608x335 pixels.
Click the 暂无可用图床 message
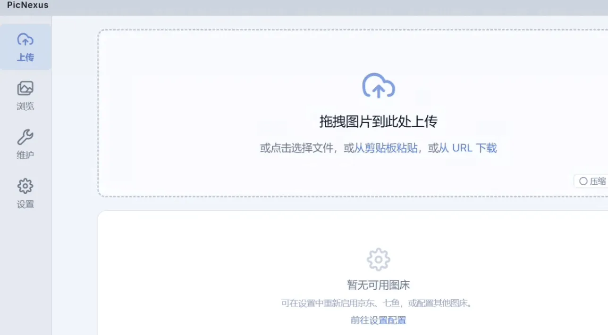click(379, 285)
